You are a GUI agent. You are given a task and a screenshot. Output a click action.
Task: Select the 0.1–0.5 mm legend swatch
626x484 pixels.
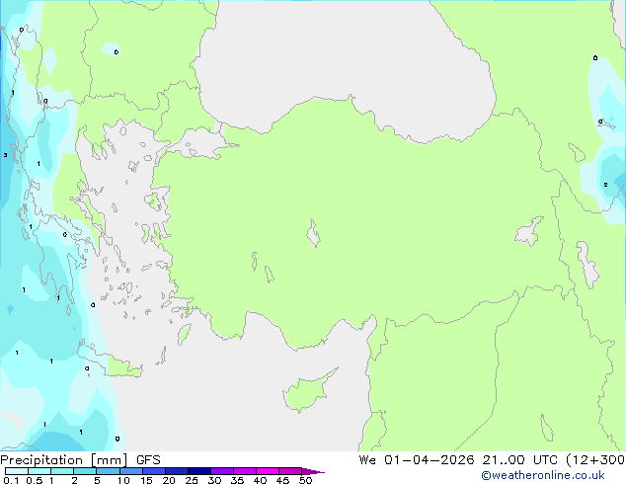click(17, 471)
